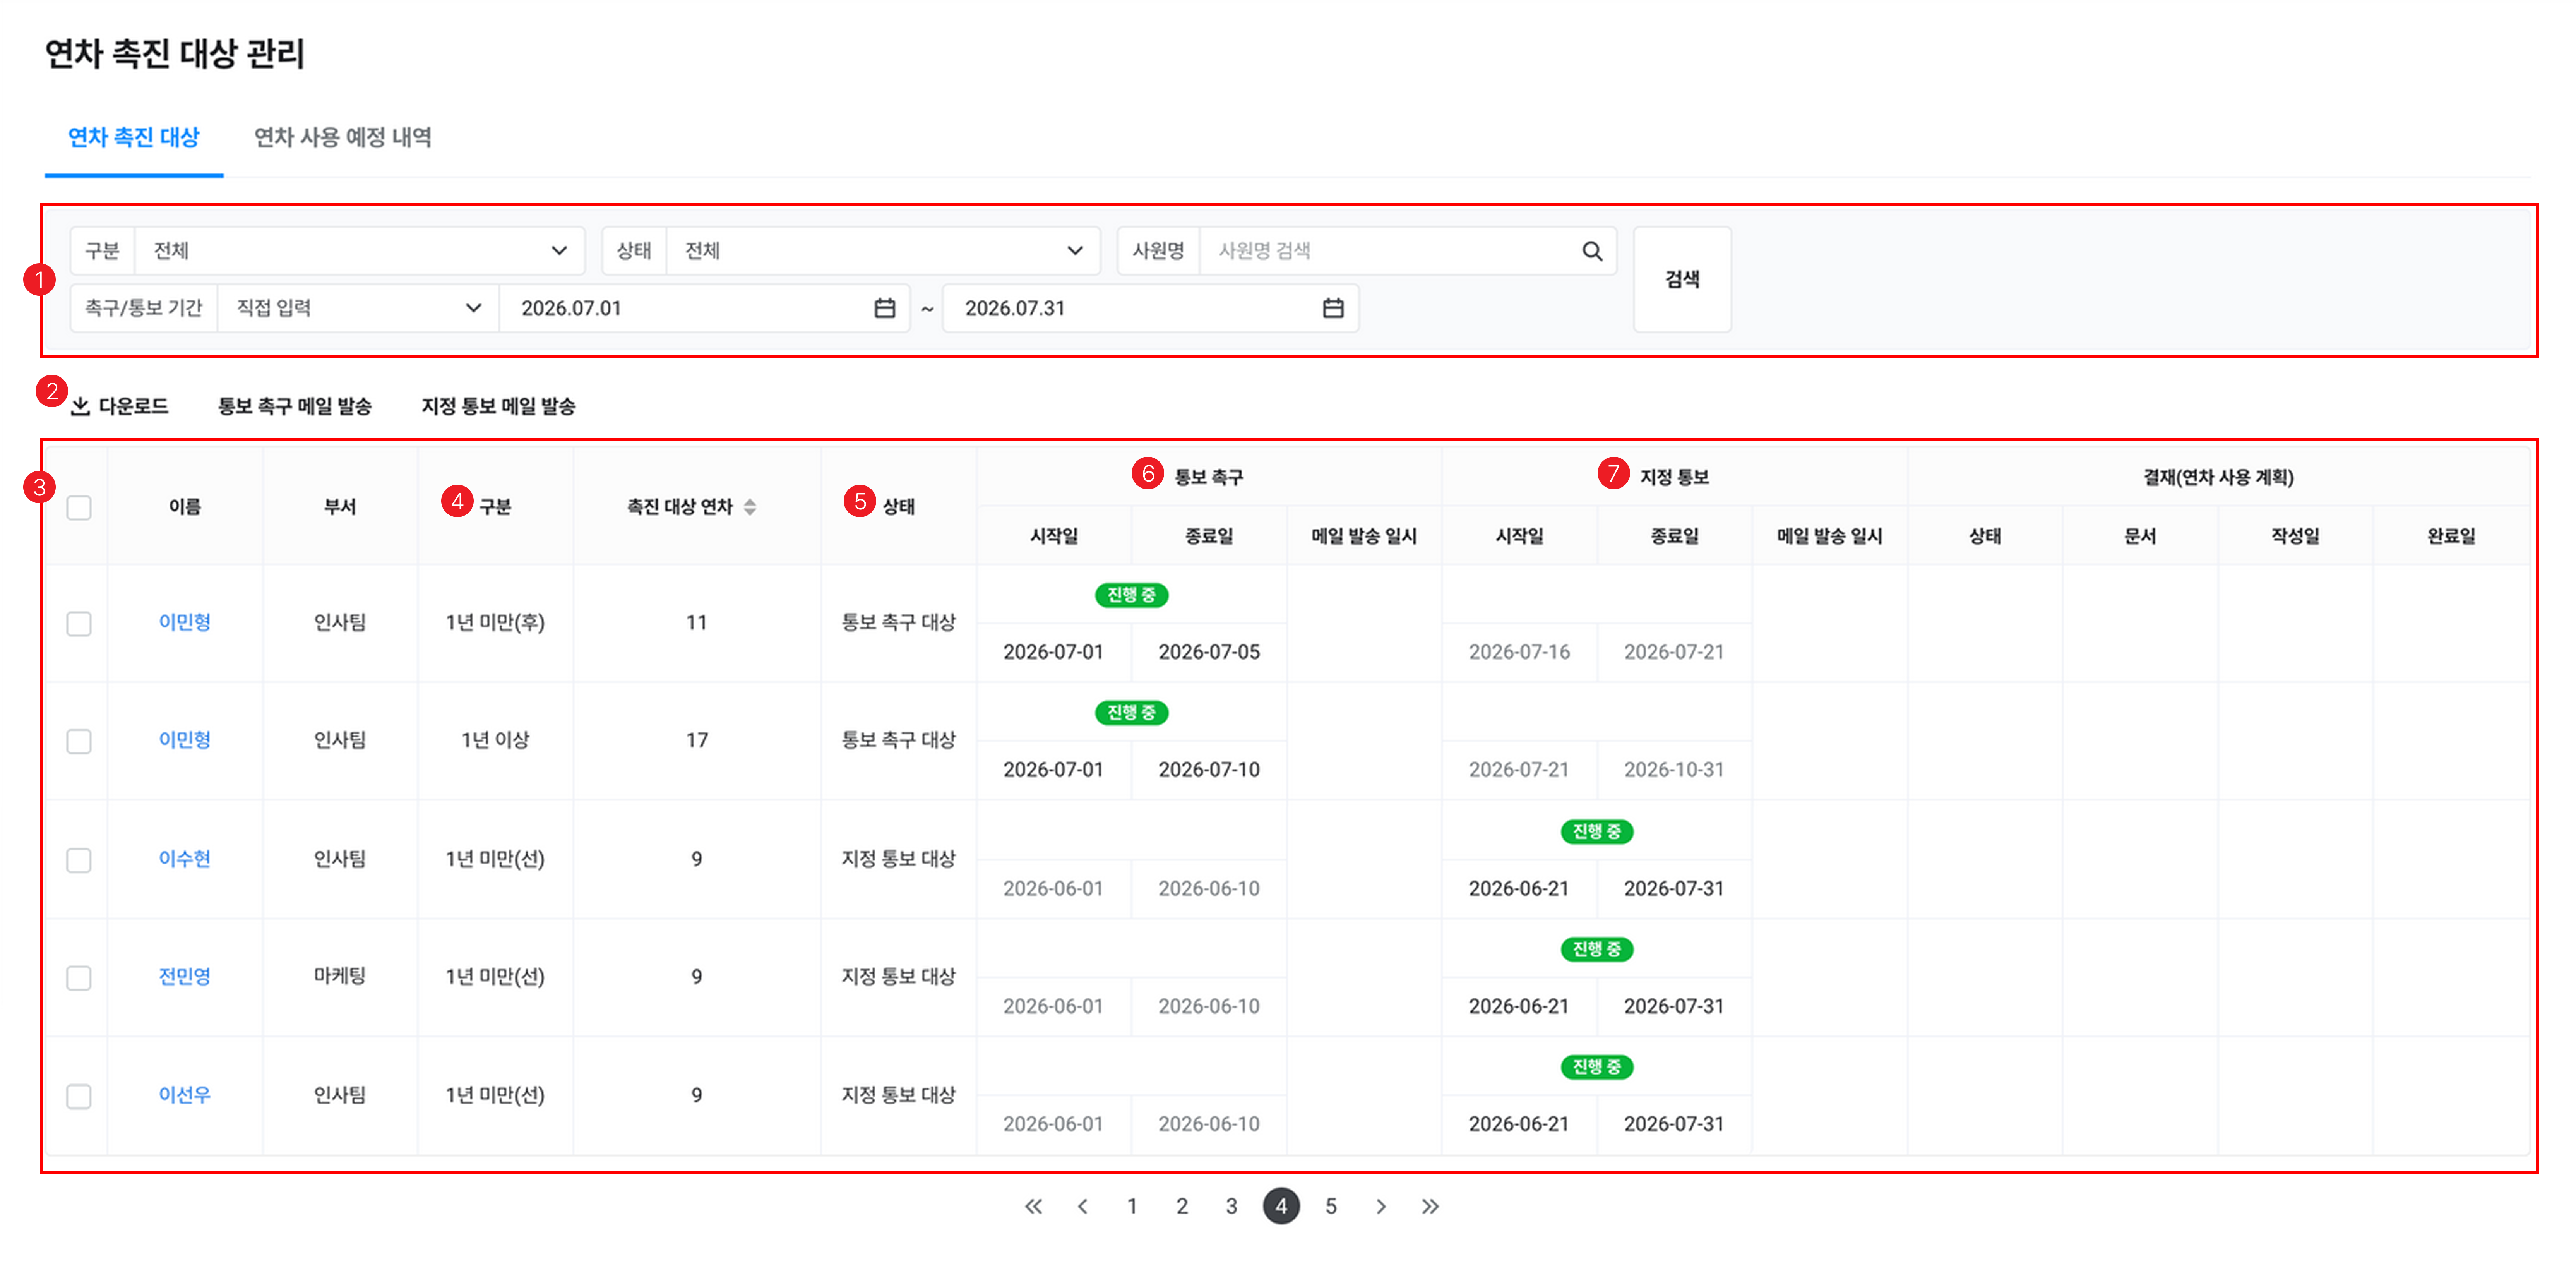Image resolution: width=2576 pixels, height=1265 pixels.
Task: Click 지정 통보 메일 발송
Action: [498, 406]
